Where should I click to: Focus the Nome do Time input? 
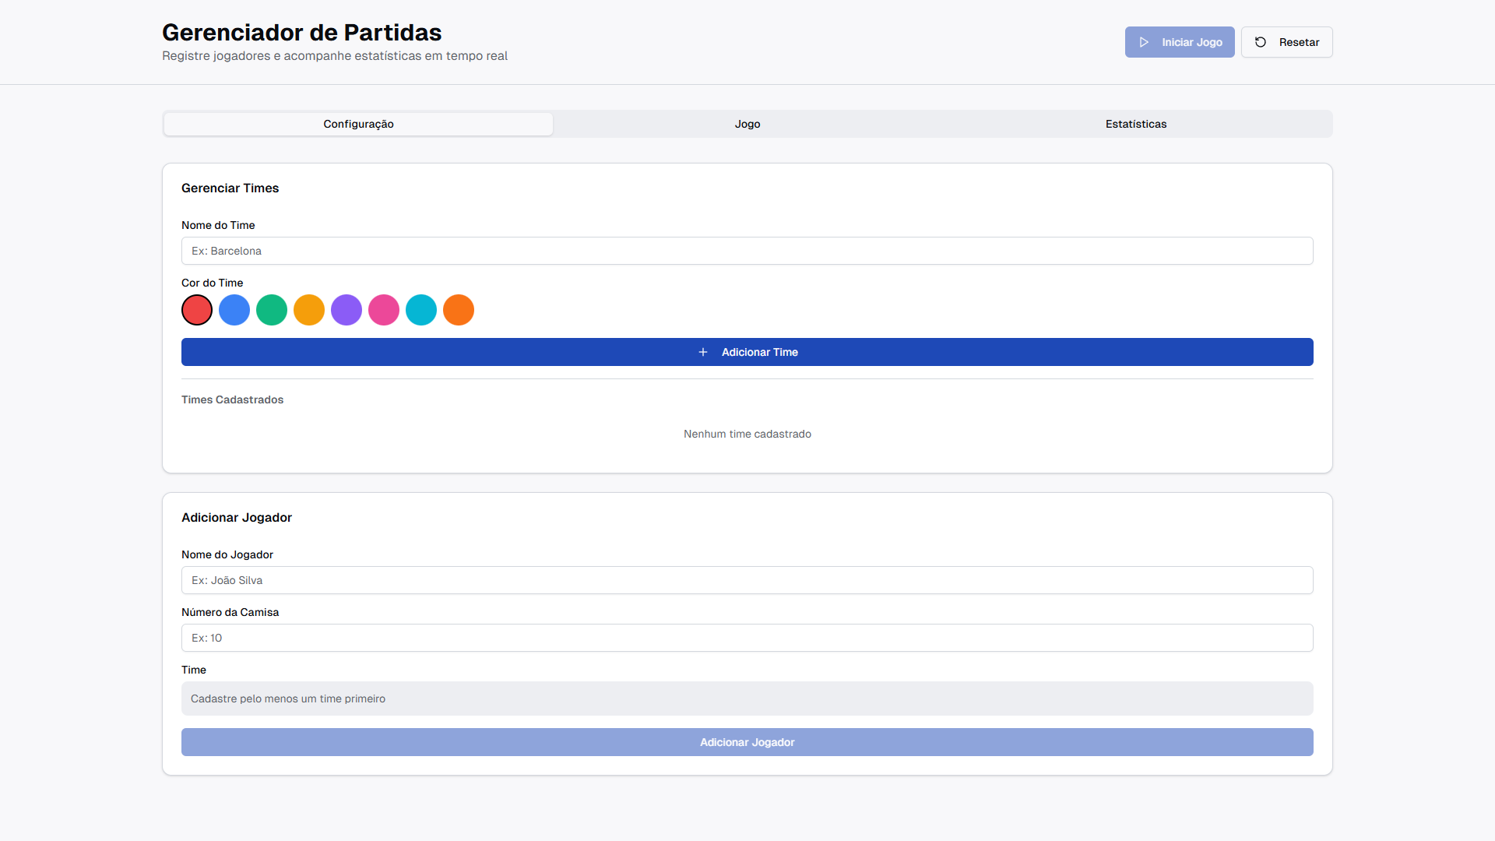[x=747, y=251]
